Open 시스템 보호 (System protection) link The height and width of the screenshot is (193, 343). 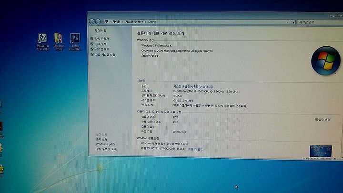102,49
